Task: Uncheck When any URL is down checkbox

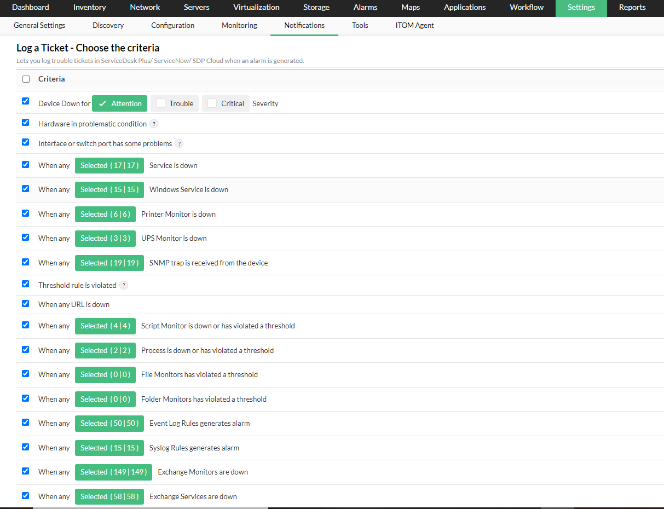Action: 25,303
